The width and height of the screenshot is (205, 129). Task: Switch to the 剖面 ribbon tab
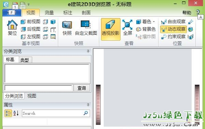point(86,13)
